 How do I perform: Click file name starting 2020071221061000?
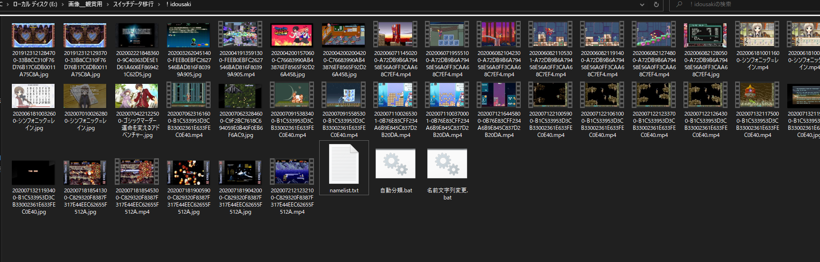coord(602,125)
